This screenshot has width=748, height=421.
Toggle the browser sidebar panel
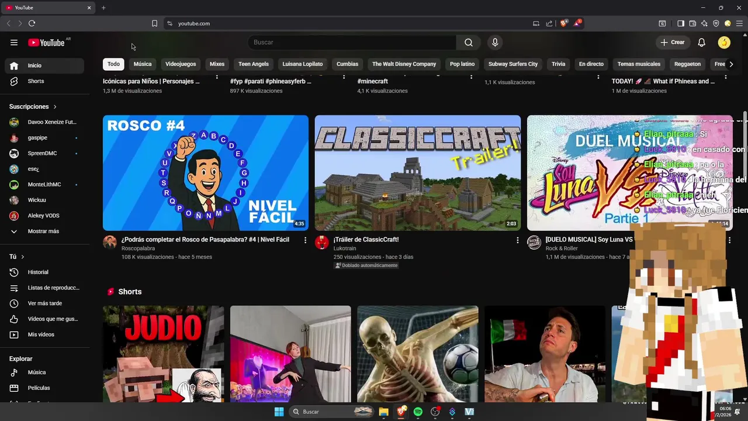tap(681, 23)
